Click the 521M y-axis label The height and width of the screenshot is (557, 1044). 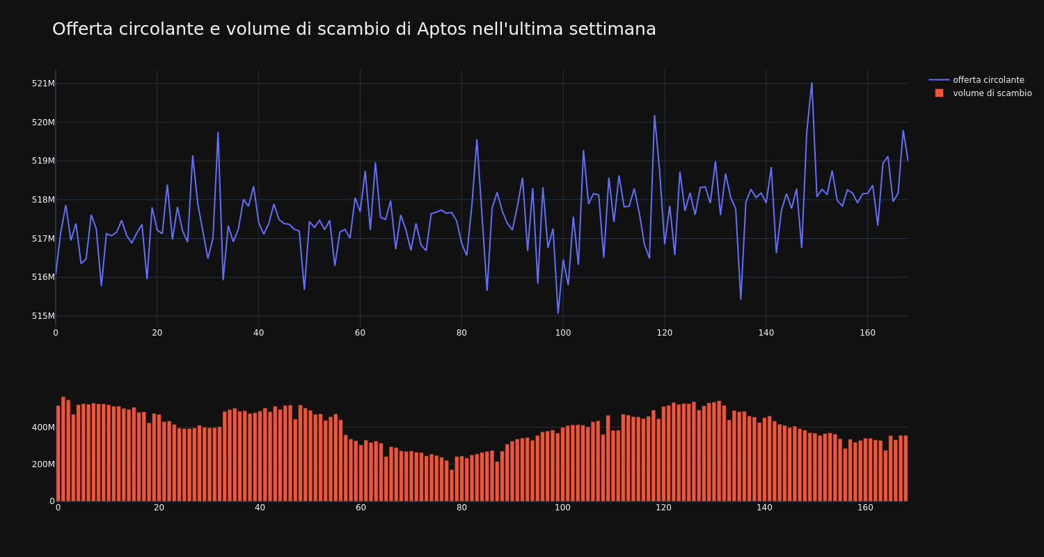[x=43, y=84]
